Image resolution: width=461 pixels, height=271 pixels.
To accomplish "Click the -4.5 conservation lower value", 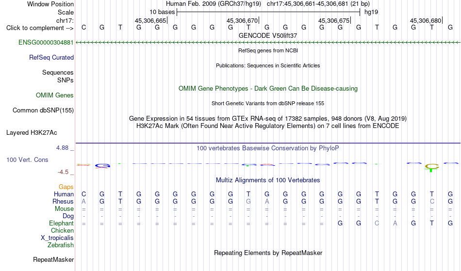I will click(x=63, y=172).
